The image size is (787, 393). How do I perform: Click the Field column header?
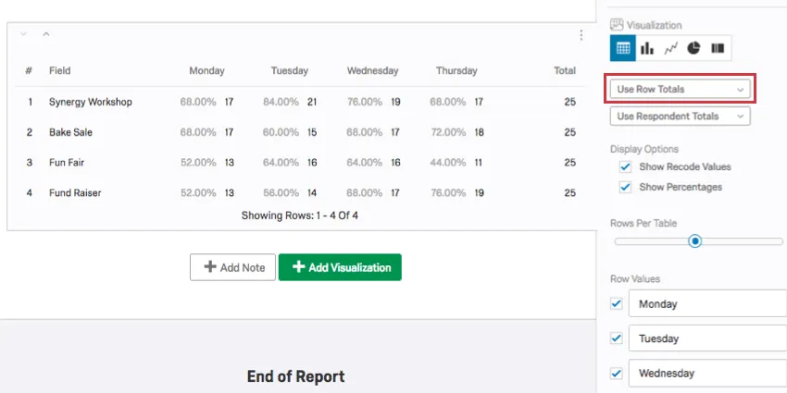pyautogui.click(x=60, y=70)
